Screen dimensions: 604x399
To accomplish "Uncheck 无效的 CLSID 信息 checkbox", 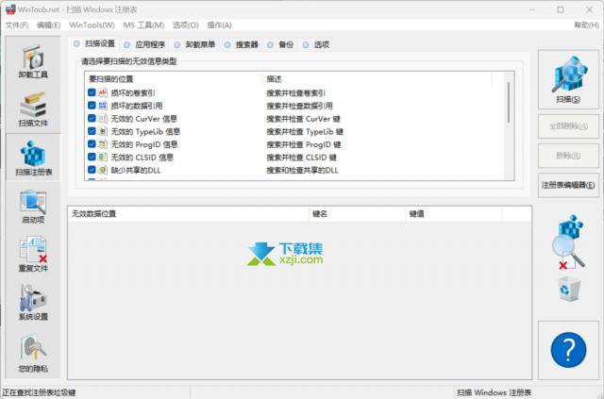I will coord(92,158).
